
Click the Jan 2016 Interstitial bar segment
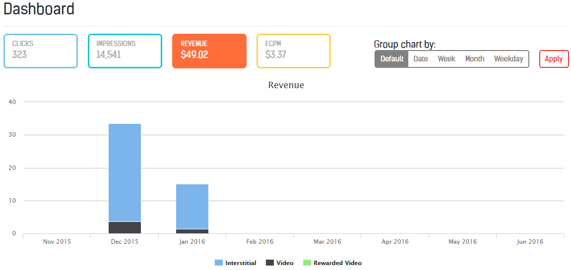[x=192, y=207]
